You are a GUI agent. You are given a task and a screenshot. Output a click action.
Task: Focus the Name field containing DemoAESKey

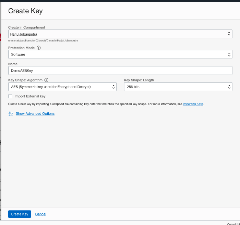pos(120,70)
